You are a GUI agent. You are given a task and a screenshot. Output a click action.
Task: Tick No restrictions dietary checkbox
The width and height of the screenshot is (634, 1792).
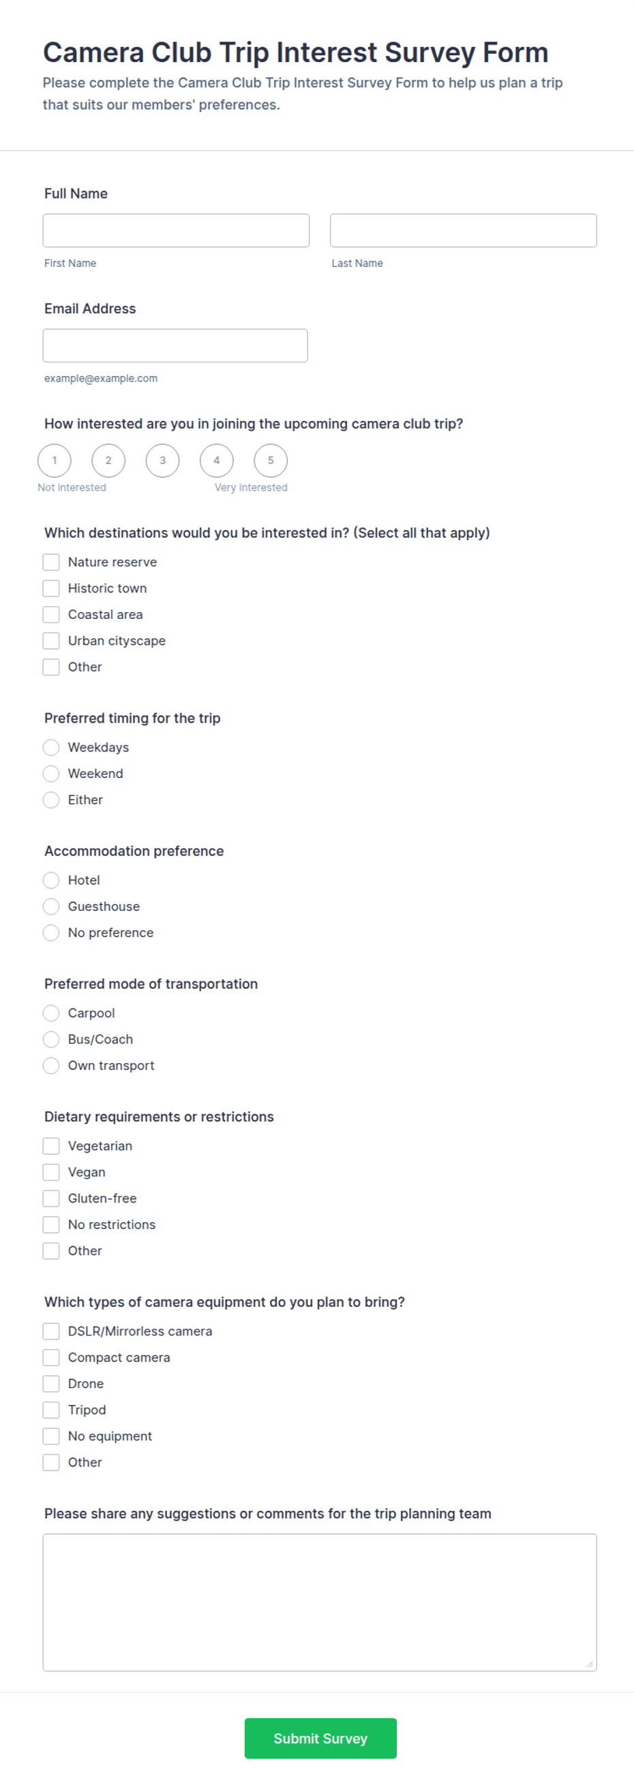(50, 1224)
